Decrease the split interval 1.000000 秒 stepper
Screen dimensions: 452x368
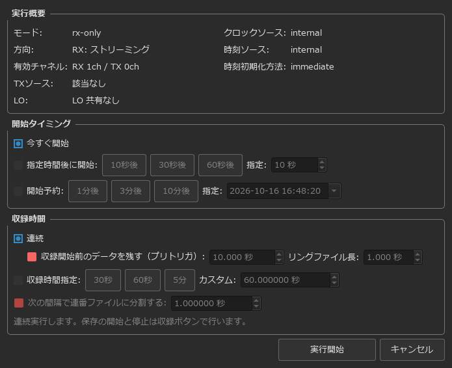[x=256, y=307]
